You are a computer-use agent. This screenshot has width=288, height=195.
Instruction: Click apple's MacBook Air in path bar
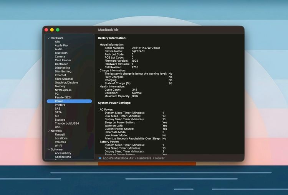click(x=118, y=158)
